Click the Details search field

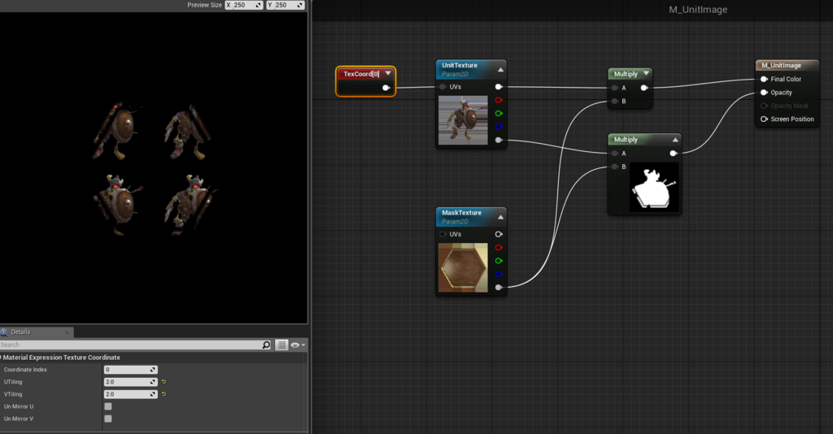(131, 345)
